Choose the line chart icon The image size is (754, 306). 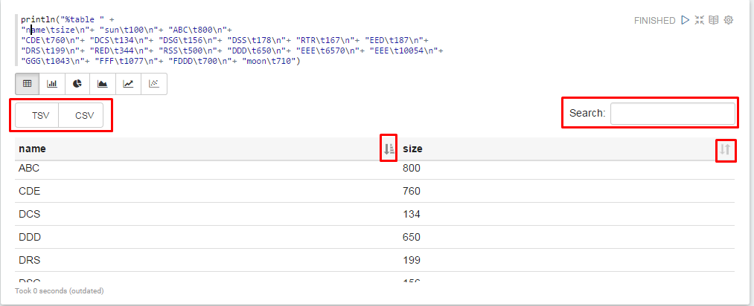point(128,84)
